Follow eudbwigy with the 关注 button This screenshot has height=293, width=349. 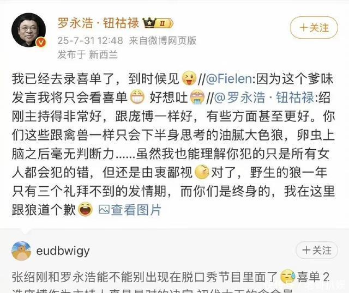[x=317, y=251]
